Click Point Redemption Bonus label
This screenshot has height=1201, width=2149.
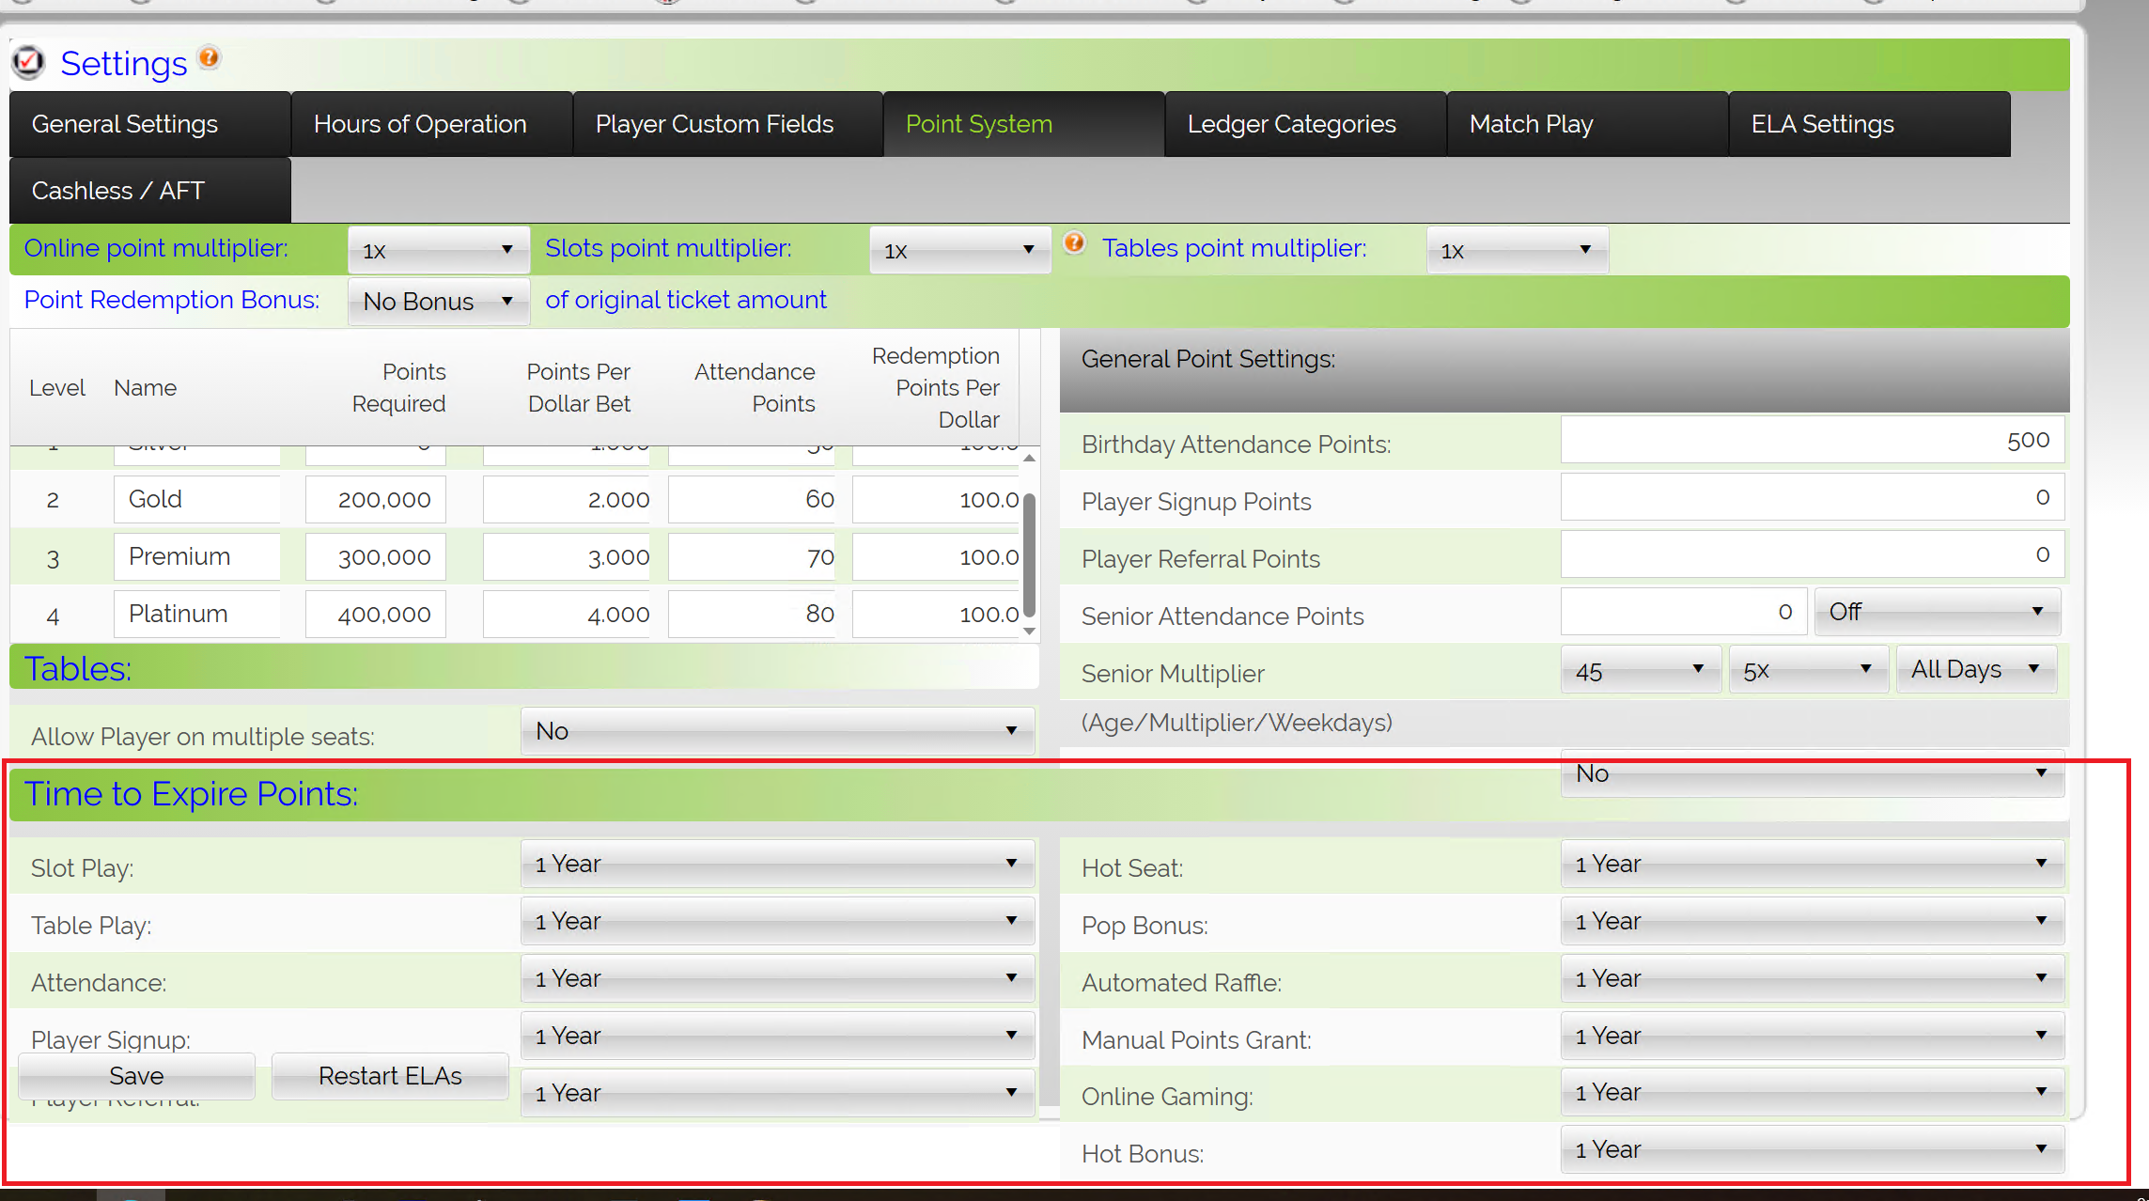[x=172, y=300]
